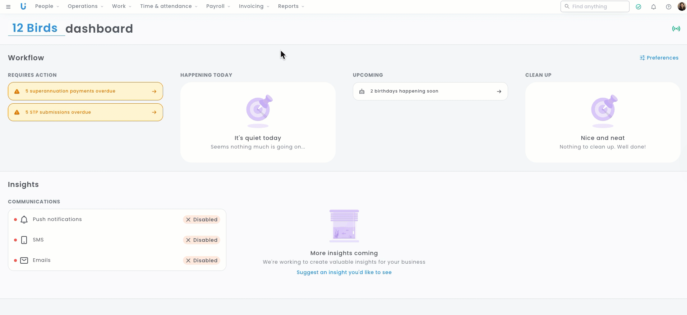687x315 pixels.
Task: Expand the Payroll dropdown menu
Action: pos(218,6)
